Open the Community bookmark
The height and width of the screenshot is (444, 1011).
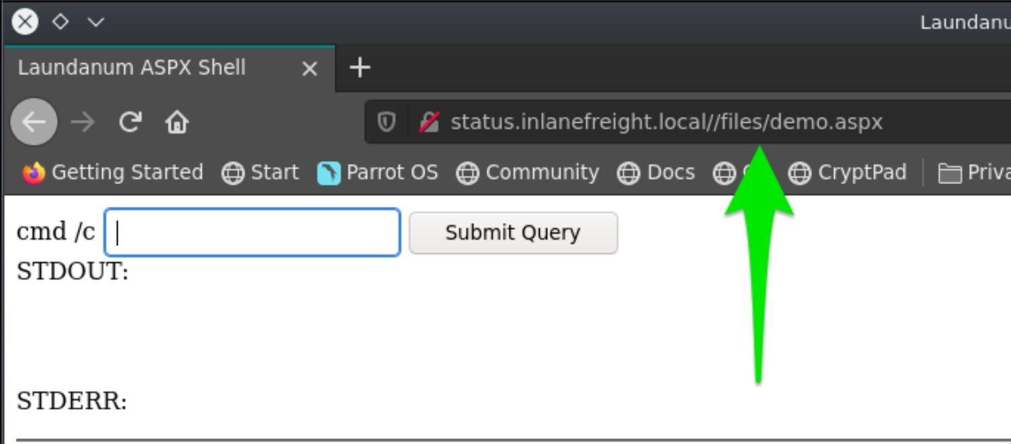coord(528,173)
